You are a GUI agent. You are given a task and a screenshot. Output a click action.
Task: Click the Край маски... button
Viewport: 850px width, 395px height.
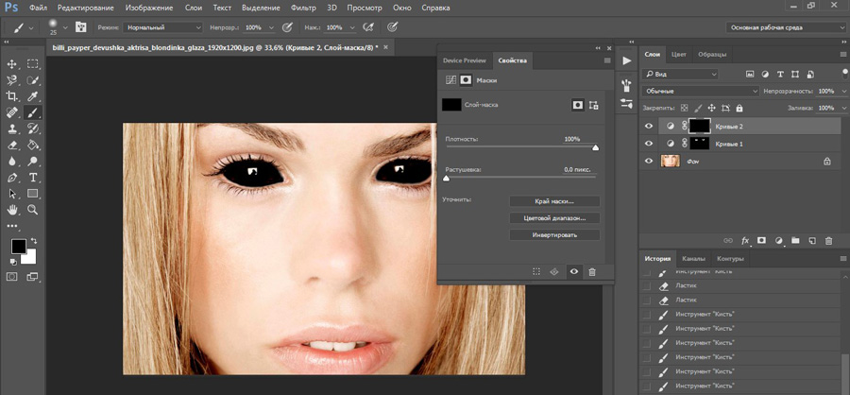(554, 200)
